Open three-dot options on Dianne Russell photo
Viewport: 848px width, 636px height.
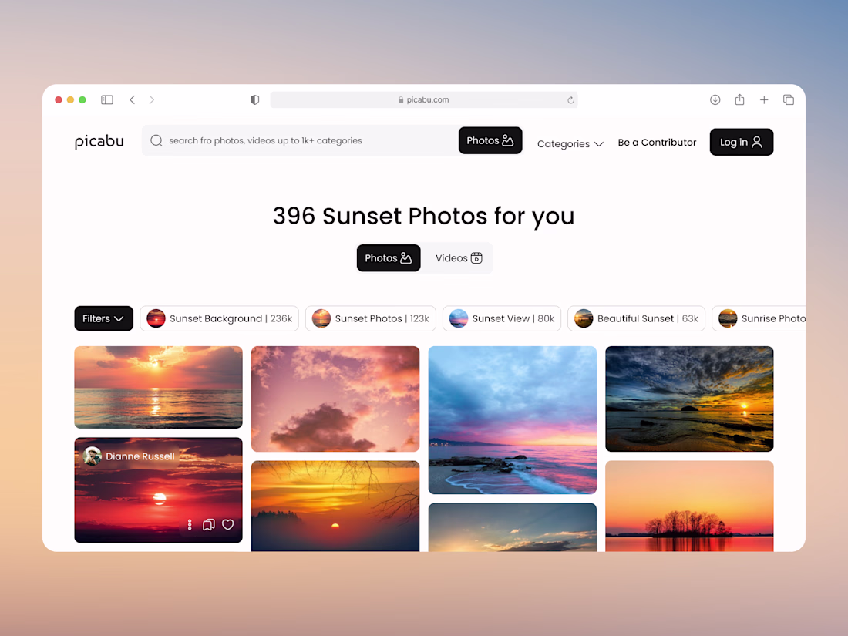click(190, 524)
